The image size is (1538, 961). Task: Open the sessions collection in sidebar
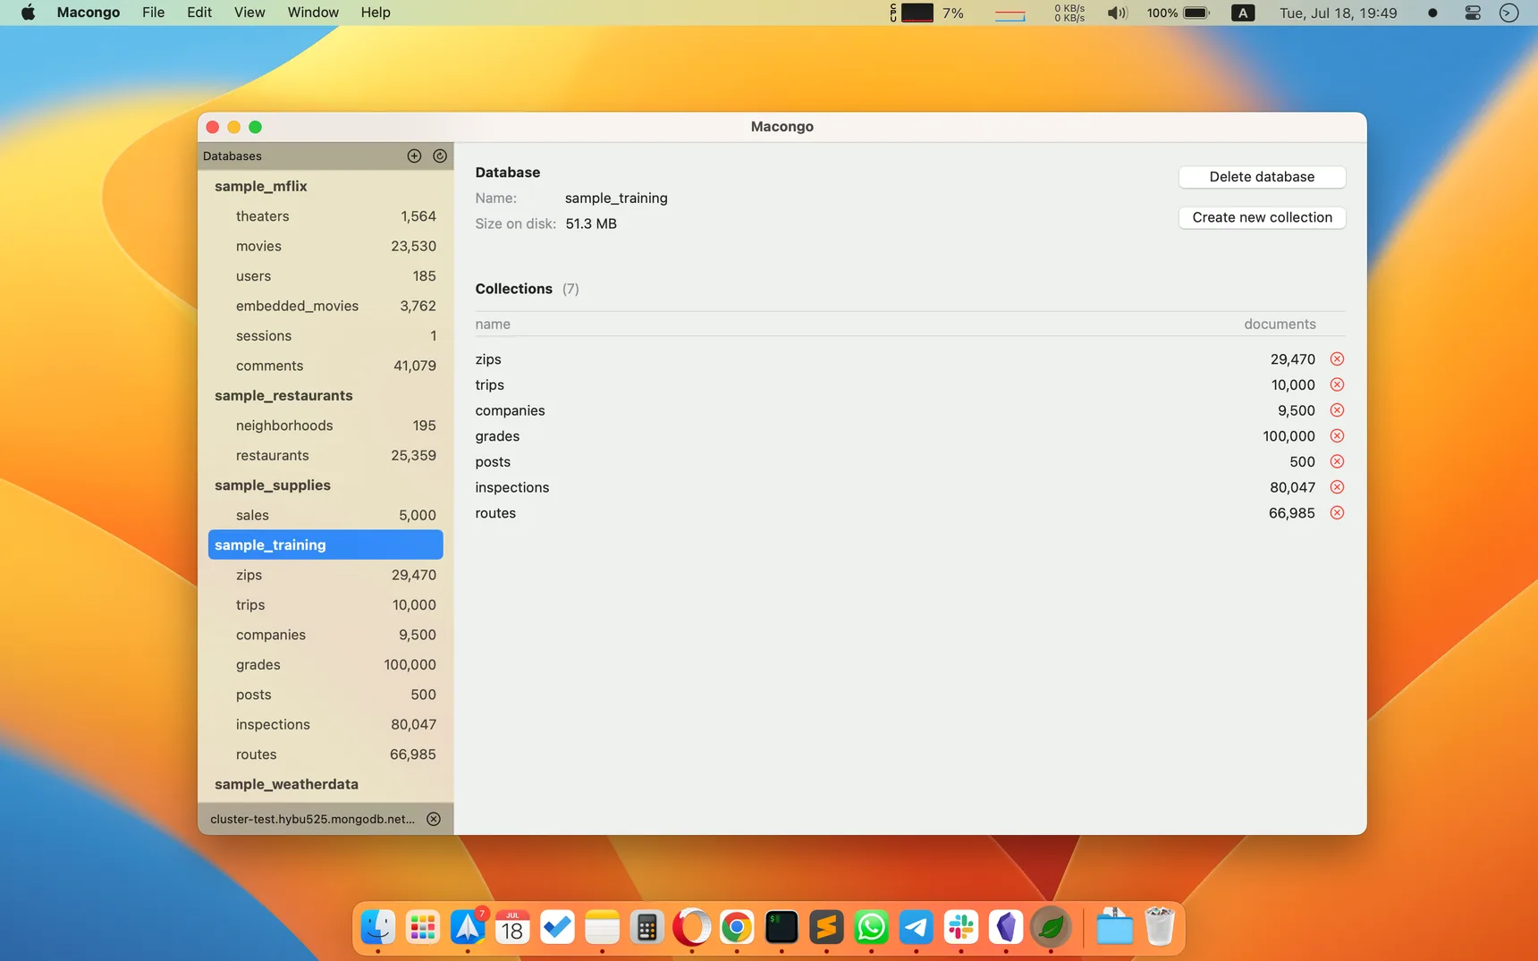[x=325, y=336]
